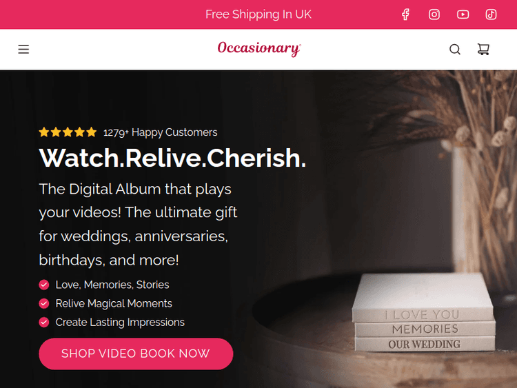517x388 pixels.
Task: Click the Free Shipping In UK banner
Action: [x=258, y=14]
